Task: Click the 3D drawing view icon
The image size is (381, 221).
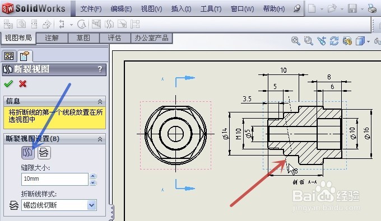Action: pyautogui.click(x=347, y=41)
